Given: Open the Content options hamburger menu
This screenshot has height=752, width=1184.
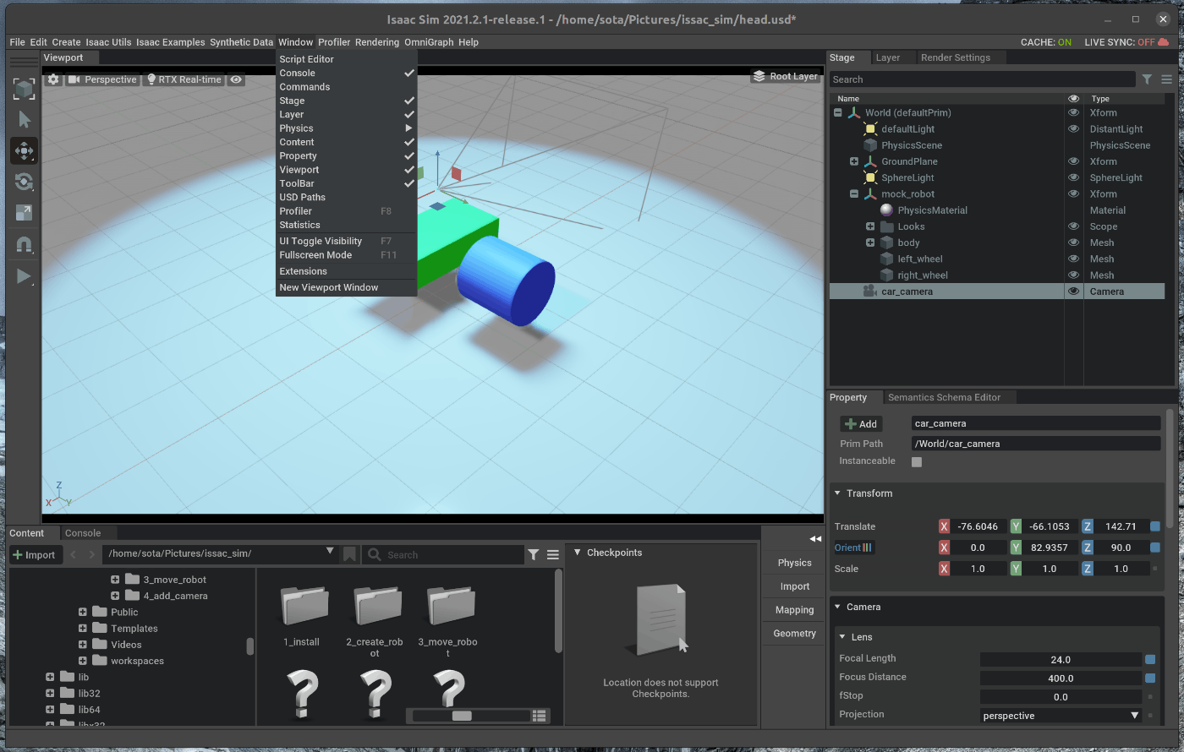Looking at the screenshot, I should tap(553, 554).
